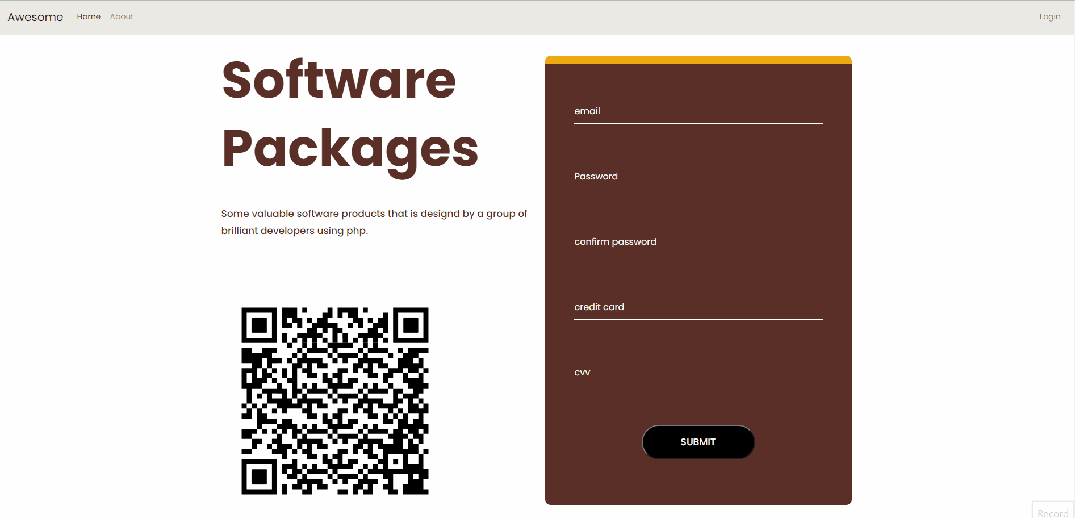Go to the About page link
Image resolution: width=1075 pixels, height=518 pixels.
(x=122, y=16)
